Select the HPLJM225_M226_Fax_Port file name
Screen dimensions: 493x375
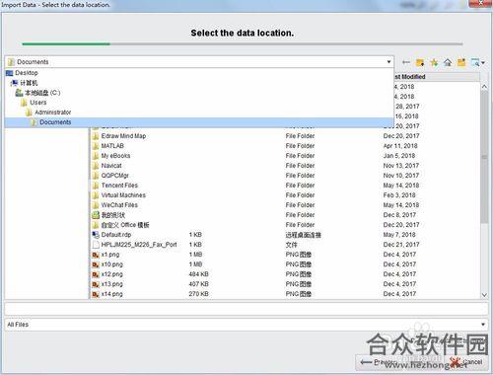(x=139, y=245)
